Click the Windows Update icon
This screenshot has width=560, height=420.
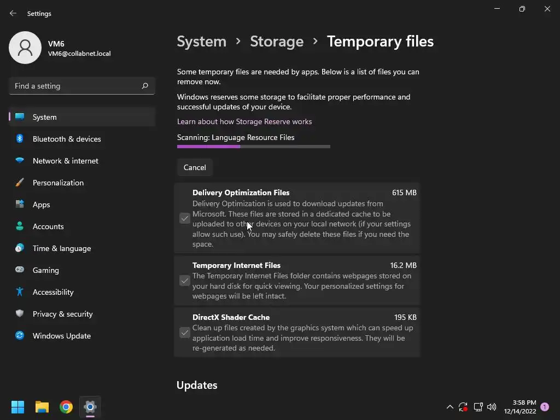point(20,336)
